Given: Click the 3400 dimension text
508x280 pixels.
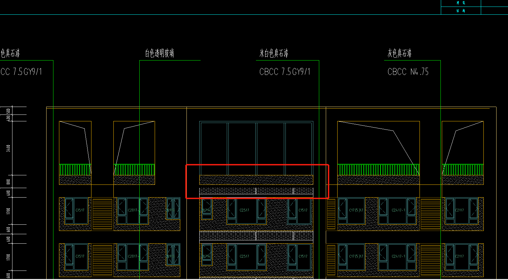Looking at the screenshot, I should (8, 148).
